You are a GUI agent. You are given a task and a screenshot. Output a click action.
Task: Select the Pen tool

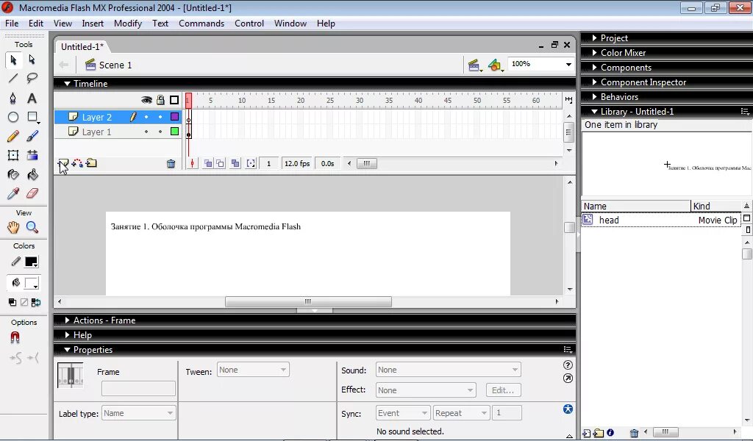tap(13, 98)
